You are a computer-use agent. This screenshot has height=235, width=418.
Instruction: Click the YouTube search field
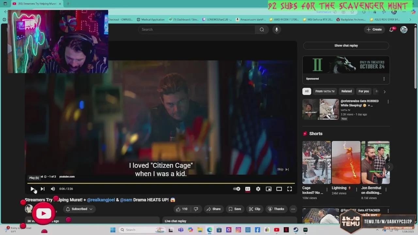[x=197, y=29]
